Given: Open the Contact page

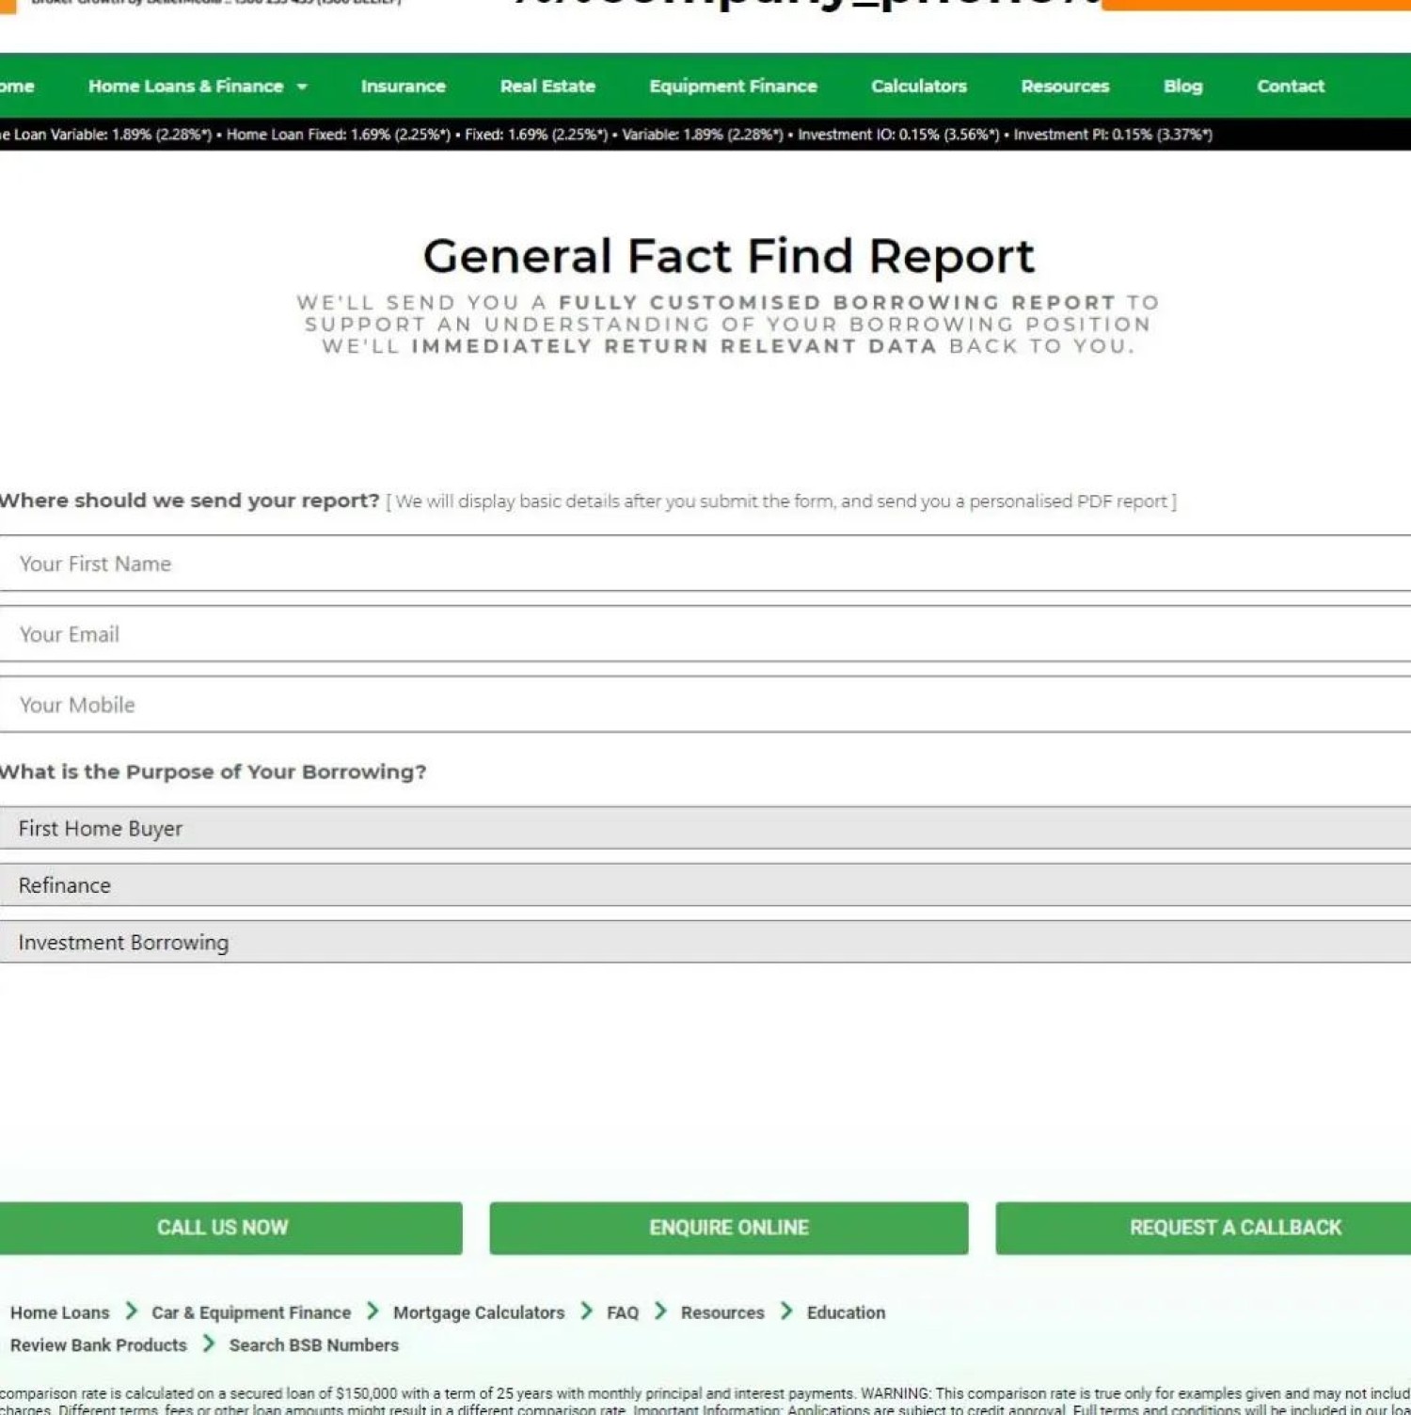Looking at the screenshot, I should click(1290, 87).
